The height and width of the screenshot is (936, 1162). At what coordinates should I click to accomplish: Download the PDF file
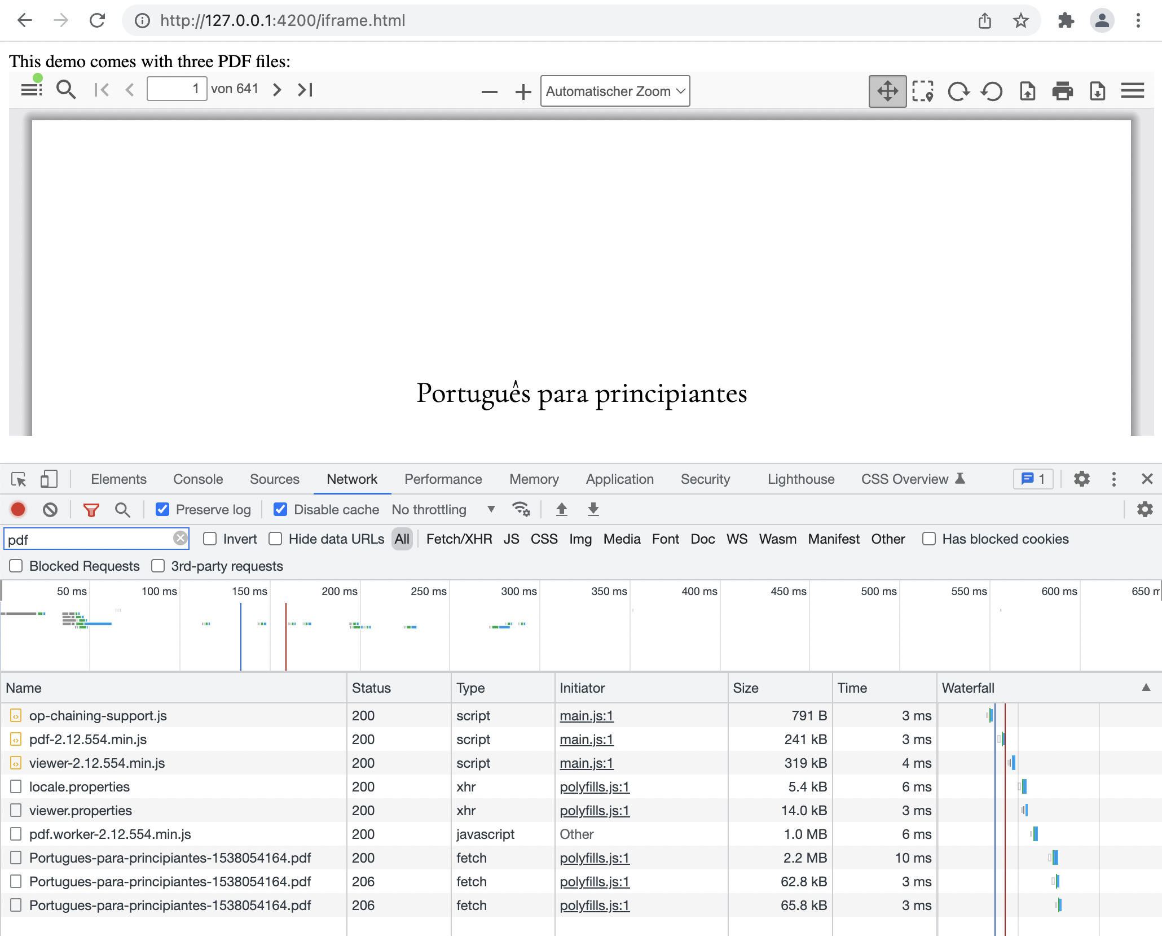1097,90
